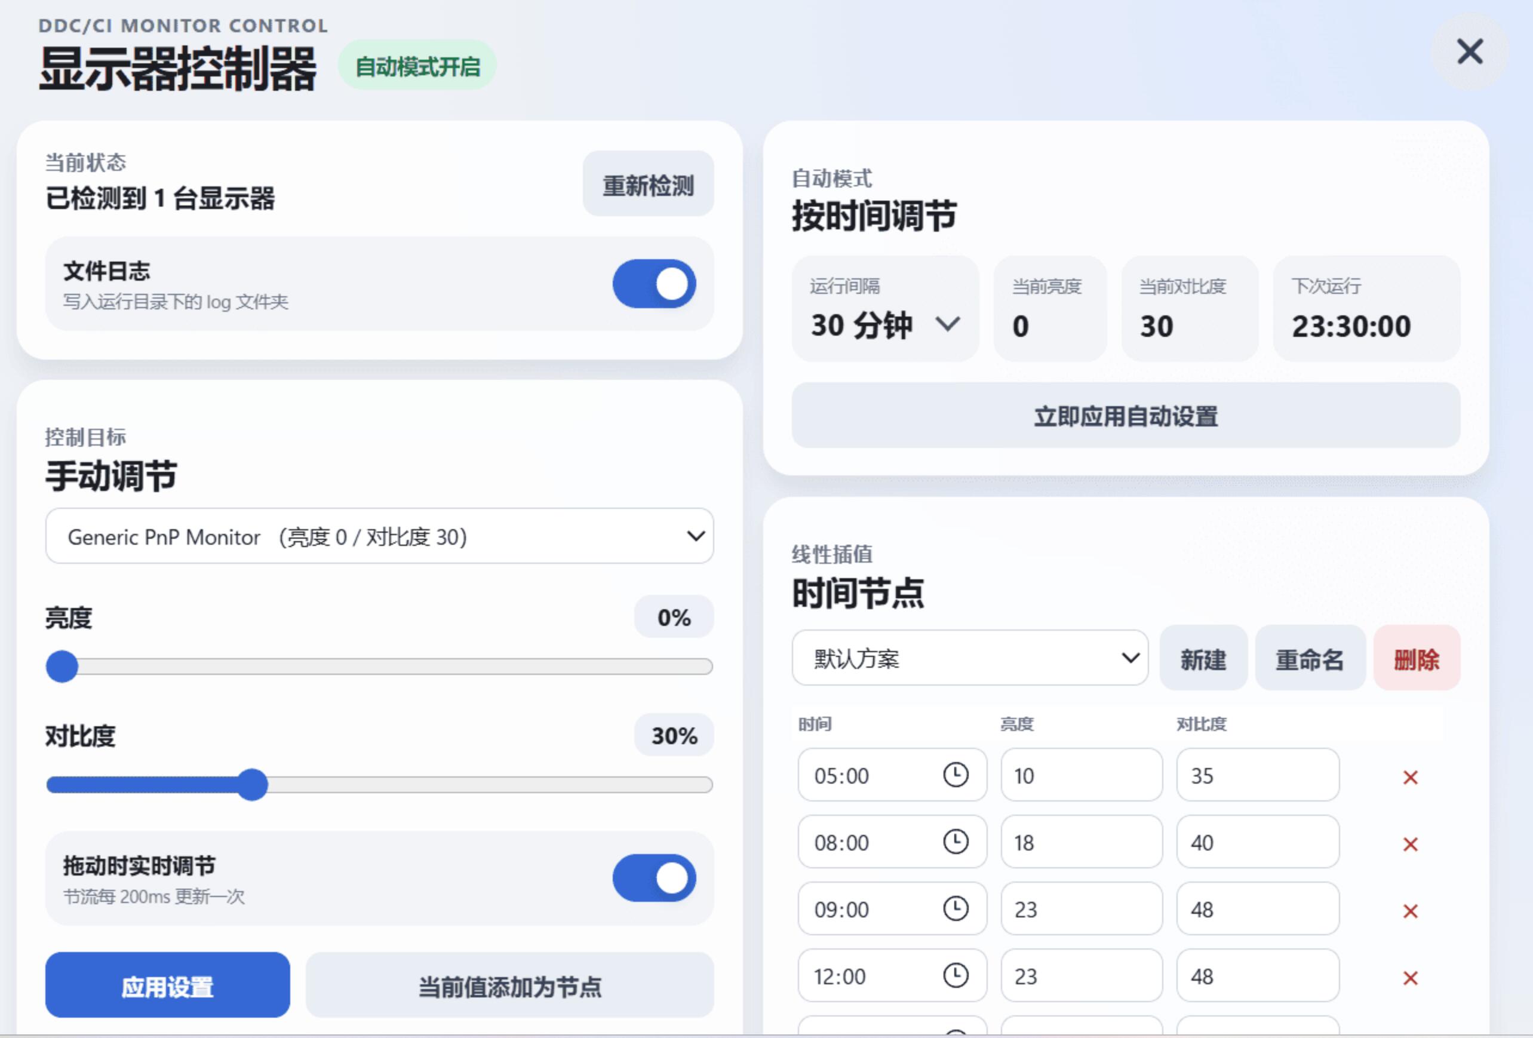
Task: Click the clock icon in the 12:00 row
Action: click(x=955, y=975)
